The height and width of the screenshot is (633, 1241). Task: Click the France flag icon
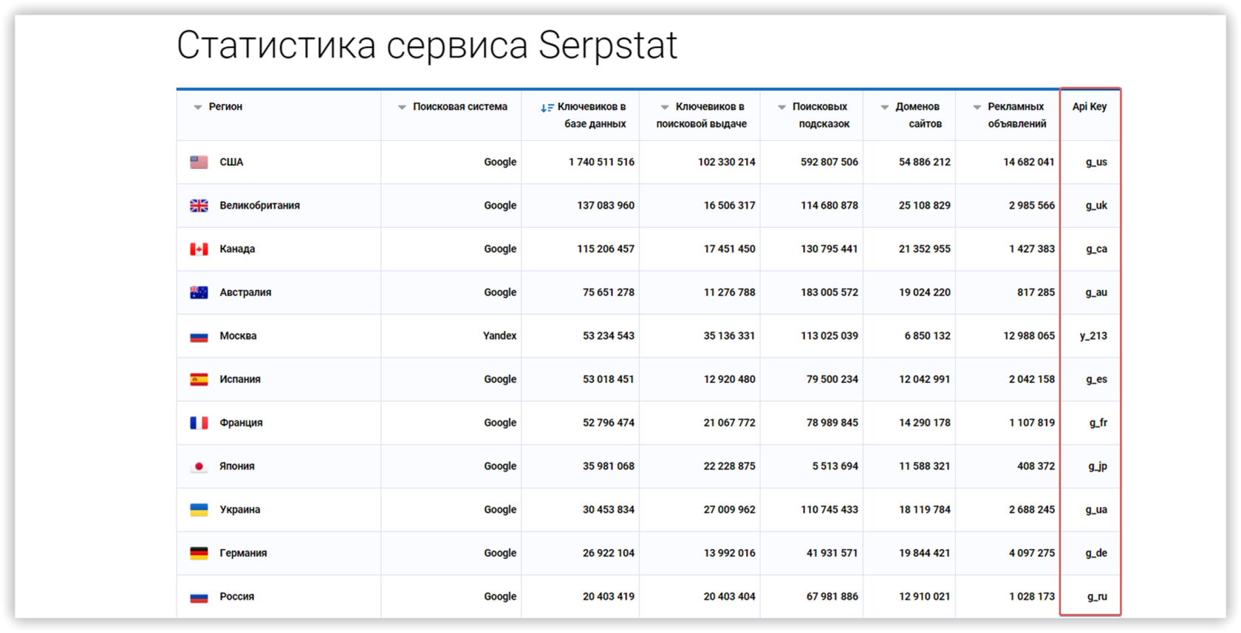click(199, 423)
